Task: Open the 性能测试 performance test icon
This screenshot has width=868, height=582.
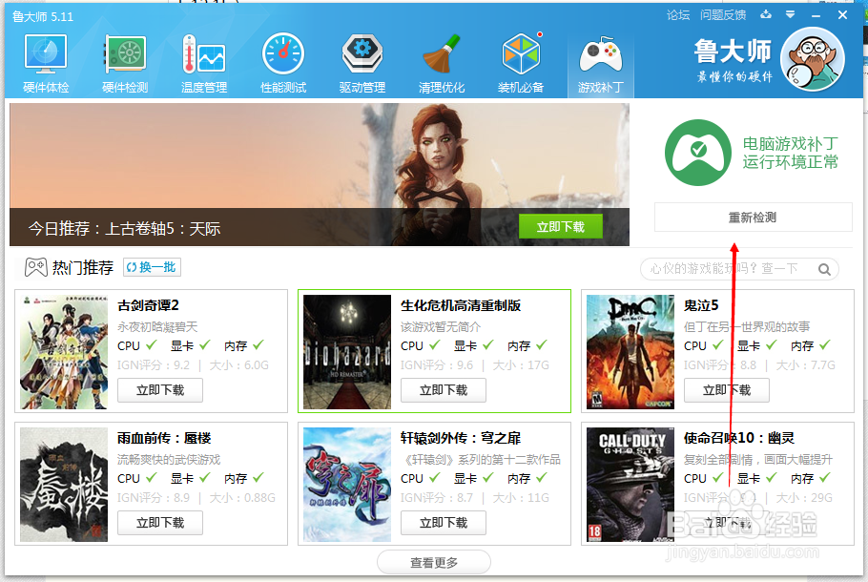Action: point(283,63)
